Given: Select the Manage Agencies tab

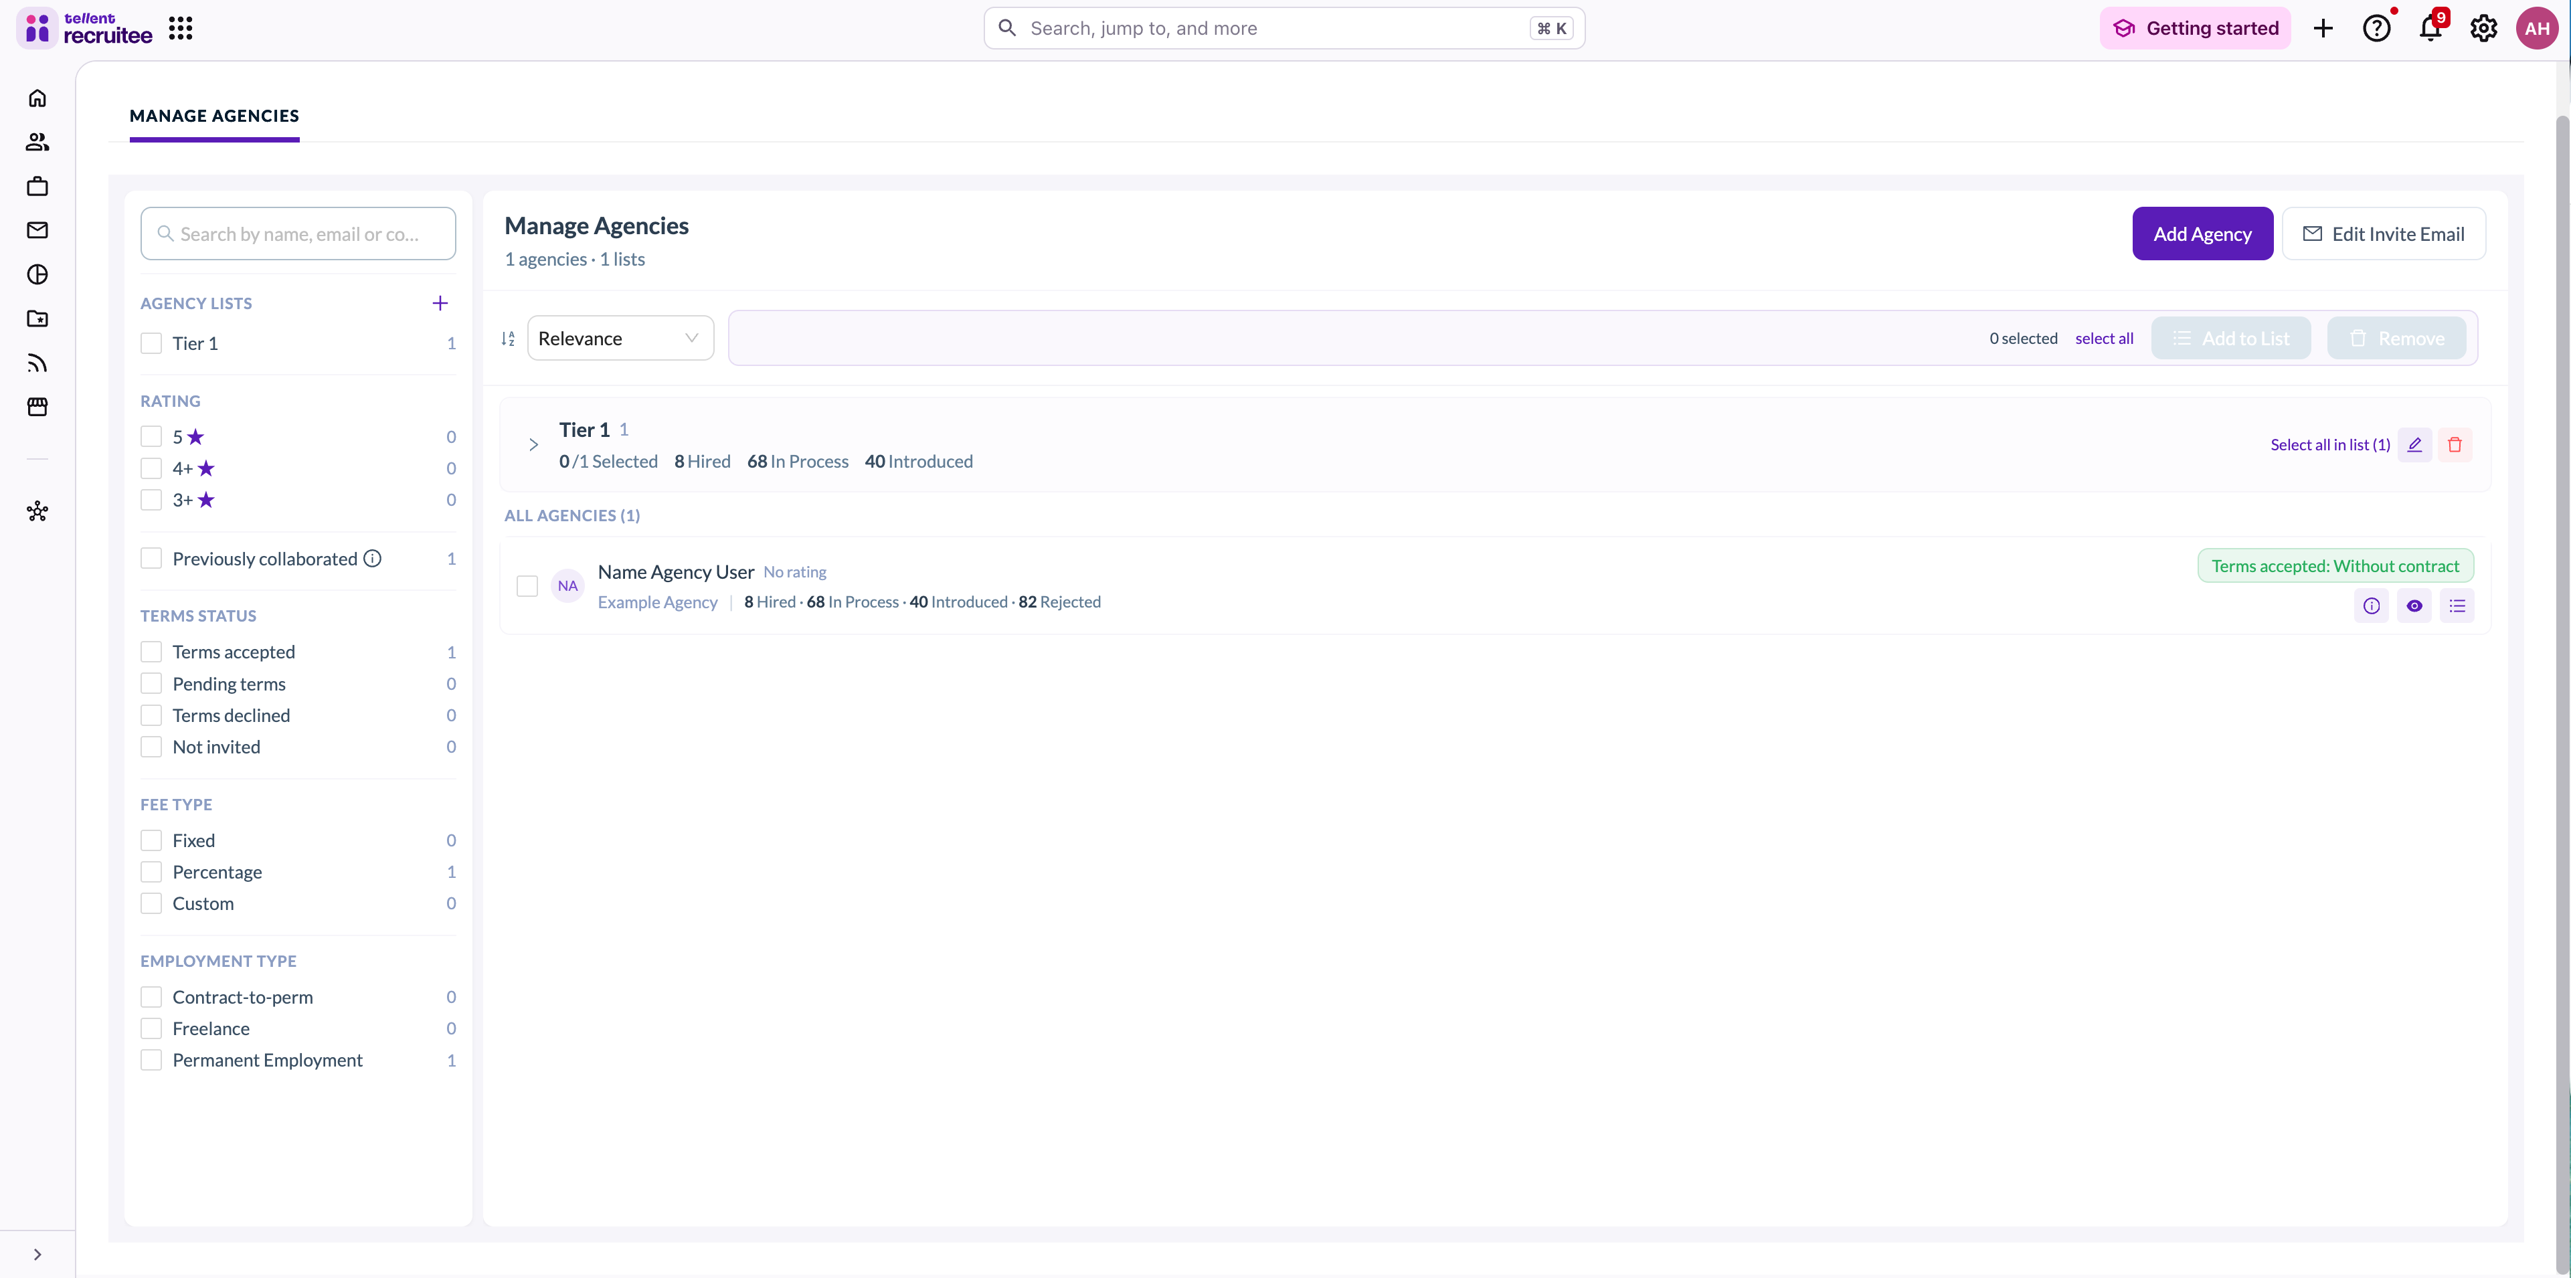Looking at the screenshot, I should (x=215, y=116).
